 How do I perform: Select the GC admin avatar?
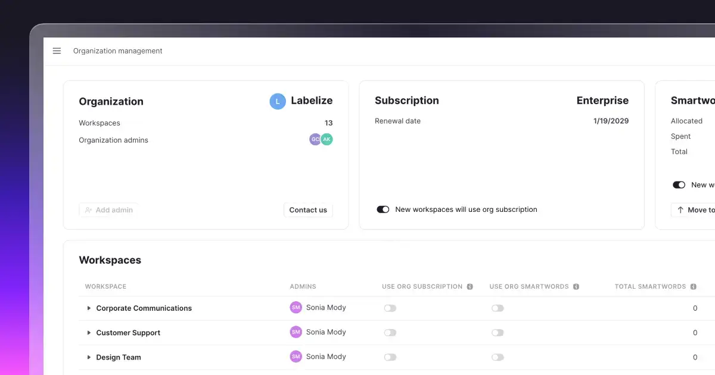(315, 139)
